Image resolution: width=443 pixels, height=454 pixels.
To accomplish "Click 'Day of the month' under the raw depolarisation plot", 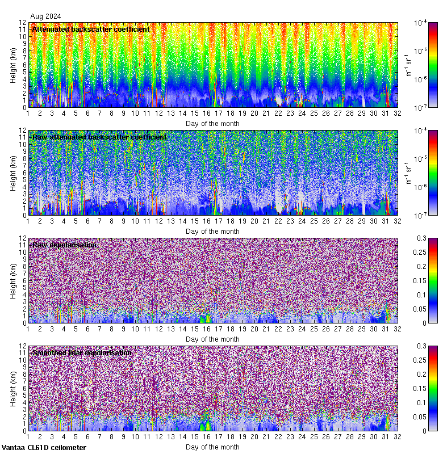I will (212, 339).
